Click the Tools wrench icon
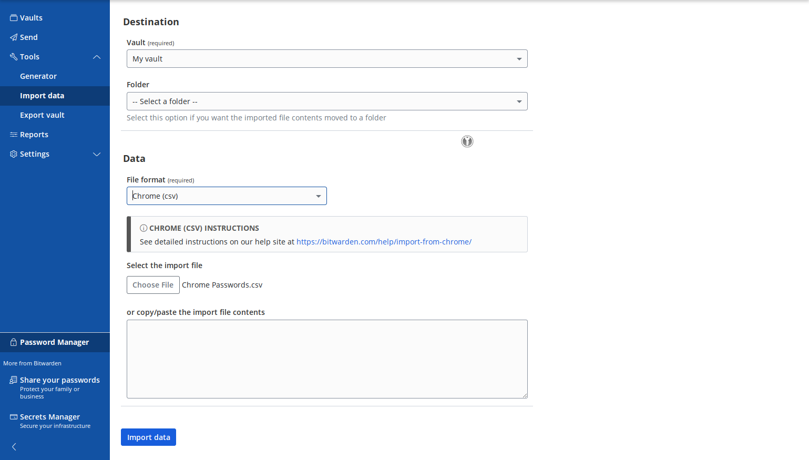Image resolution: width=809 pixels, height=460 pixels. (x=14, y=57)
